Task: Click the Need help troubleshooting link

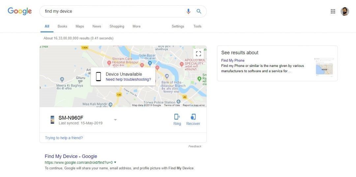Action: click(128, 79)
